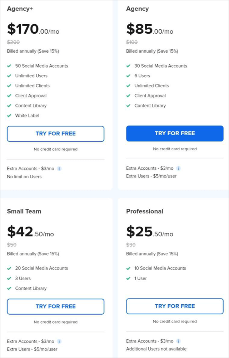Click checkmark beside 20 Social Media Accounts
Viewport: 229px width, 358px height.
coord(9,268)
